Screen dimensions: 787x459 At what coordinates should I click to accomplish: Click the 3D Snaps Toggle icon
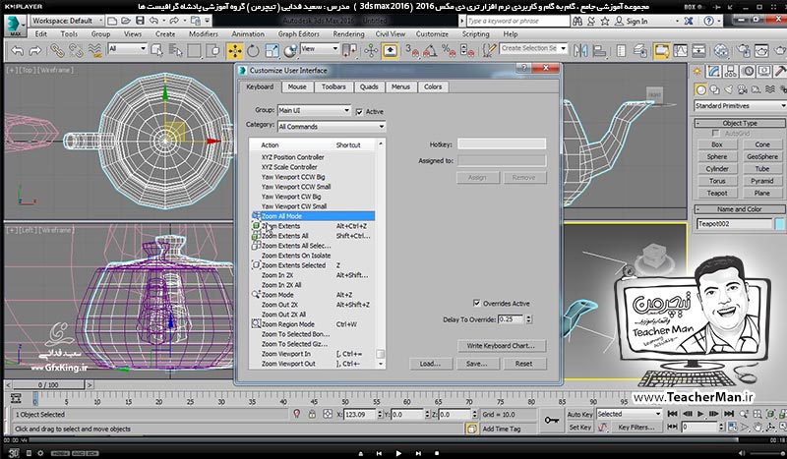[412, 50]
